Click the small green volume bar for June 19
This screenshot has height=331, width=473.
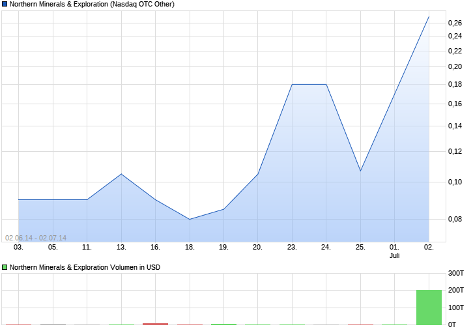pos(223,324)
